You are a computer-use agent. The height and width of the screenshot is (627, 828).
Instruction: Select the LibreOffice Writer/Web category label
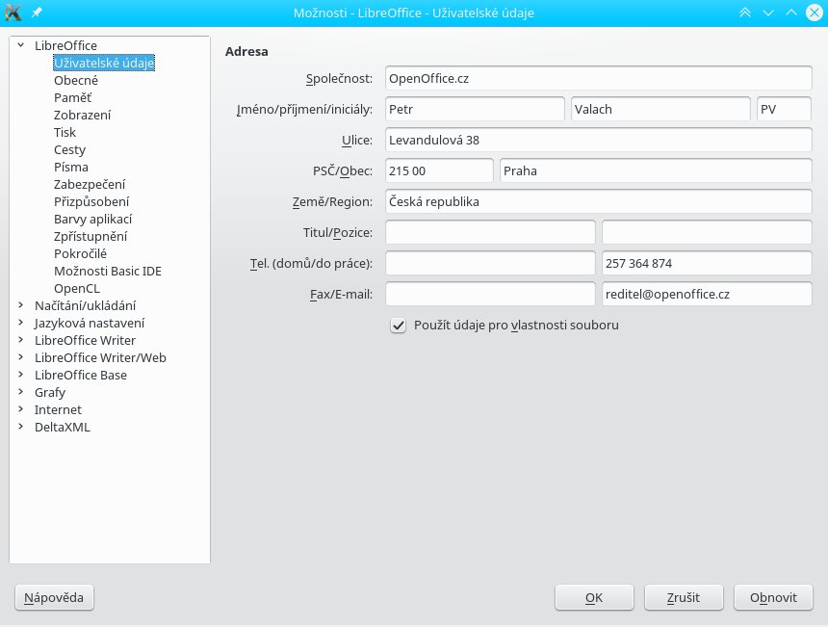pyautogui.click(x=100, y=357)
